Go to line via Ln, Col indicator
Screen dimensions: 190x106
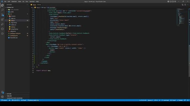click(143, 100)
